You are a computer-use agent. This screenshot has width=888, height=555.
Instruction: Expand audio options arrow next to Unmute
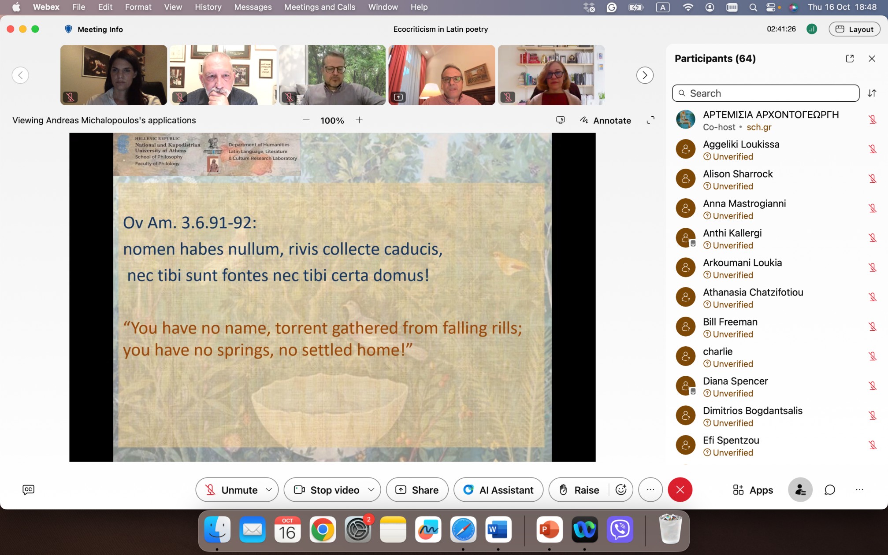tap(269, 490)
